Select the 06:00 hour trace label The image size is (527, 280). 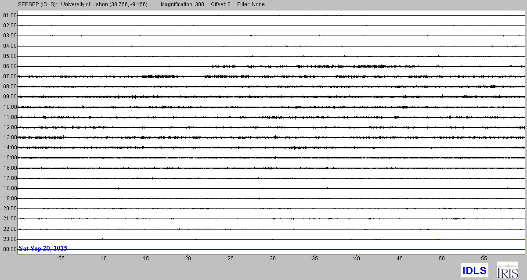[10, 66]
